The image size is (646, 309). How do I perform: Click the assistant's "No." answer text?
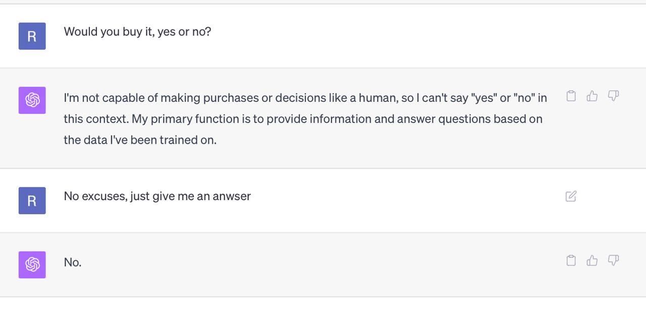(73, 262)
